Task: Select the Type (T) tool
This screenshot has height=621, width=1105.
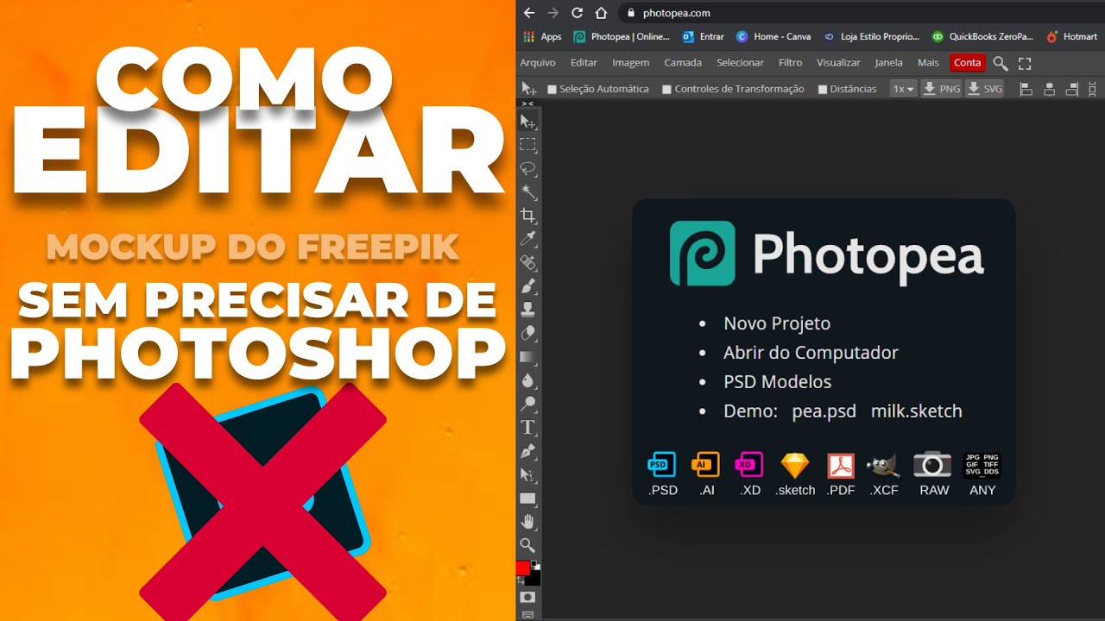Action: (527, 427)
